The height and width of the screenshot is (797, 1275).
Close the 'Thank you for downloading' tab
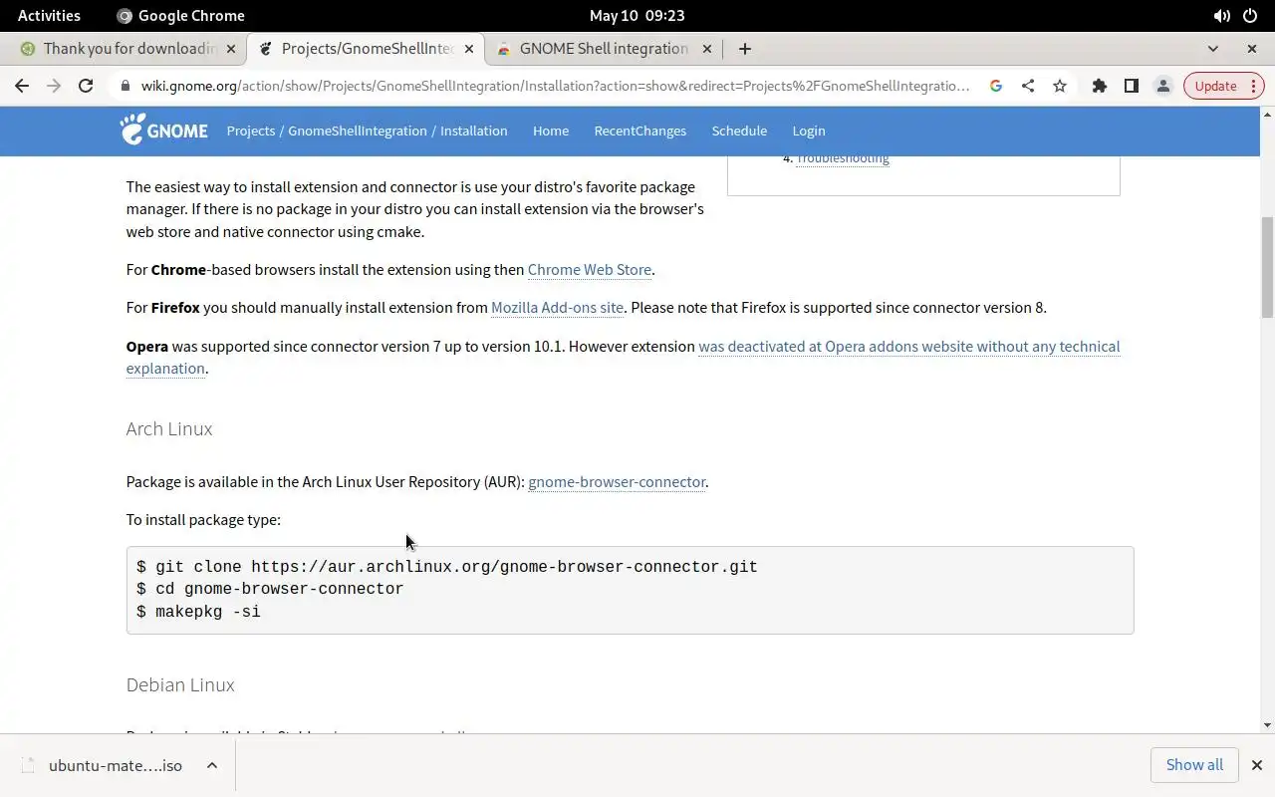tap(231, 48)
